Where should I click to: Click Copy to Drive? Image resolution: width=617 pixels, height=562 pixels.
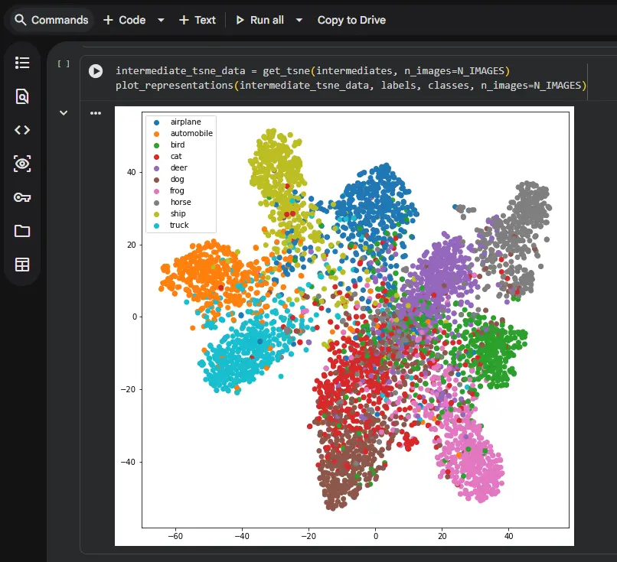[x=351, y=20]
